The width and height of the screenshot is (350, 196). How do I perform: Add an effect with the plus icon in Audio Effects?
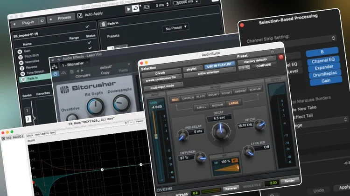point(59,59)
